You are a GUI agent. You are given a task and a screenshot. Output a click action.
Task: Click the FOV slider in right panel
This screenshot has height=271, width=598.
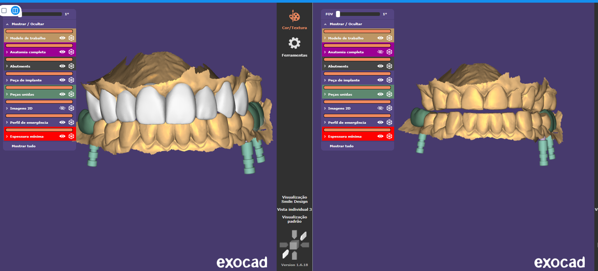click(x=338, y=14)
